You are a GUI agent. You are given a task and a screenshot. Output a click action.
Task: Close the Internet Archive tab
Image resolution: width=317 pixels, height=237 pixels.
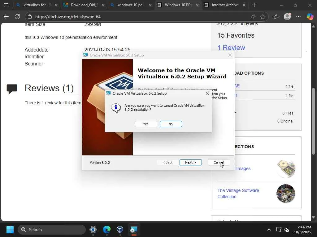click(244, 5)
